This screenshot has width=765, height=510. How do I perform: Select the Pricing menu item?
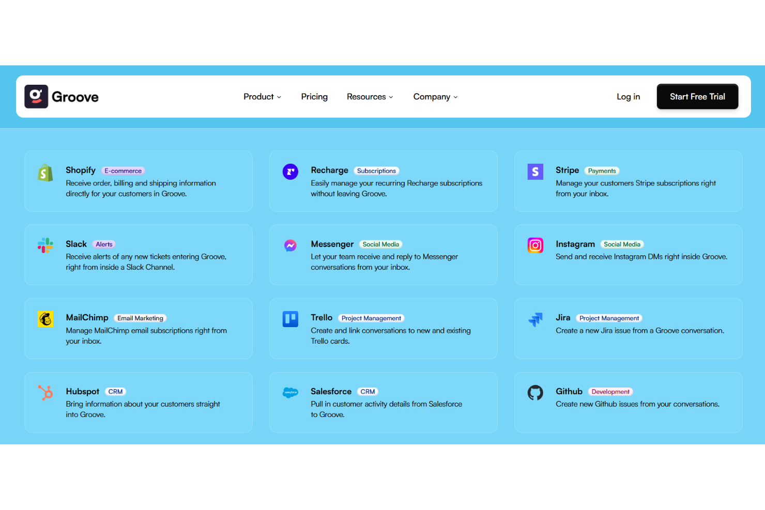pos(314,97)
